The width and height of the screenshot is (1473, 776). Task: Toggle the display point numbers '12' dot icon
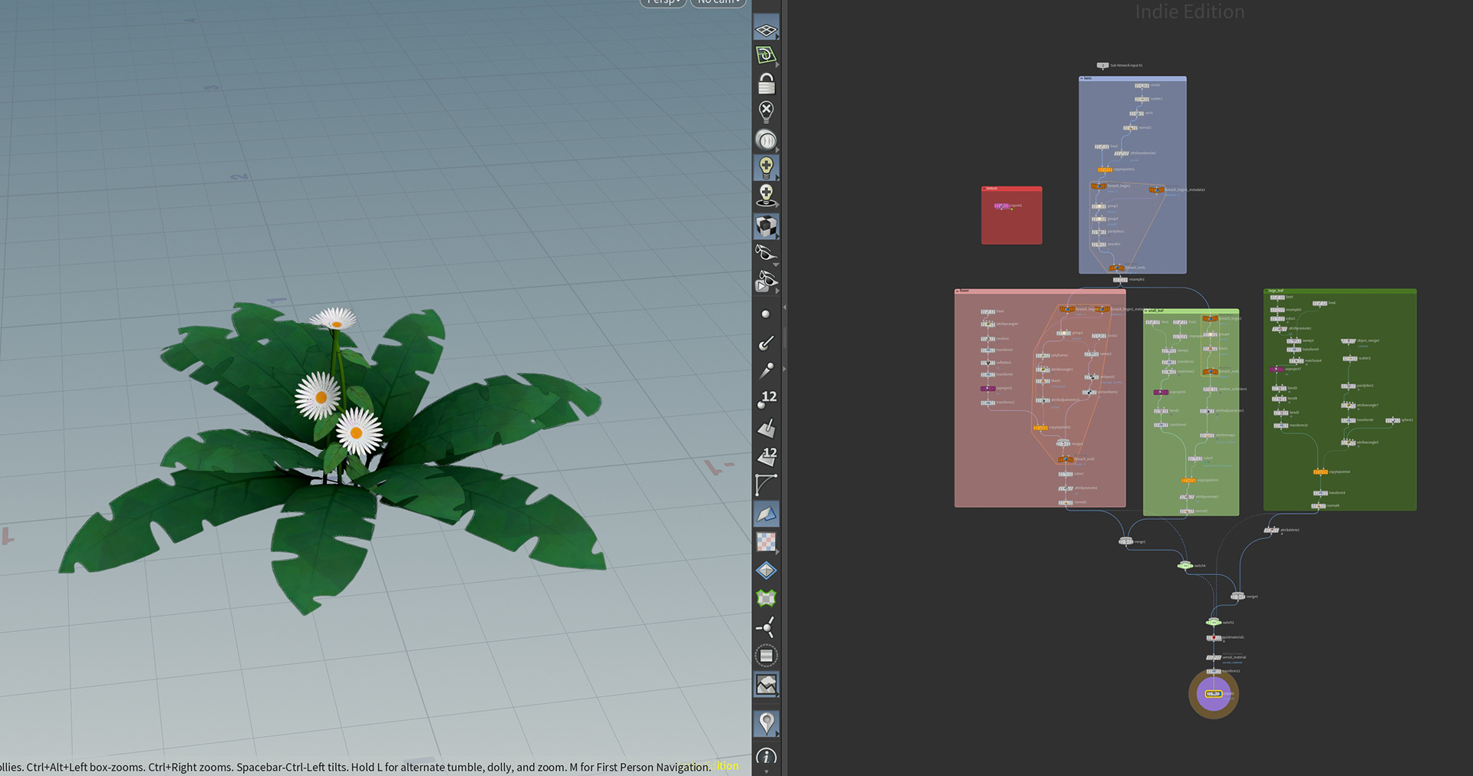[x=766, y=400]
